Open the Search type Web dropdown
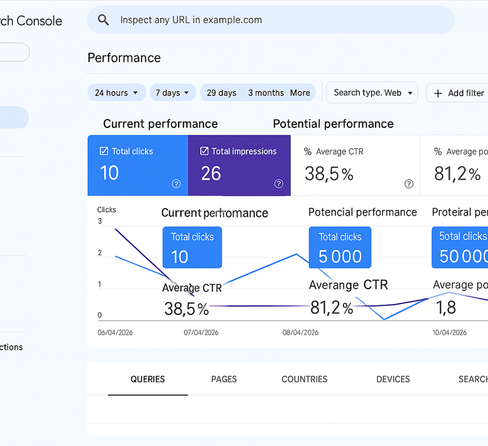The width and height of the screenshot is (488, 446). click(372, 92)
